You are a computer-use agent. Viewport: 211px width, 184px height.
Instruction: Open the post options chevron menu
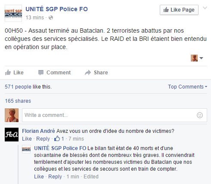tap(205, 8)
